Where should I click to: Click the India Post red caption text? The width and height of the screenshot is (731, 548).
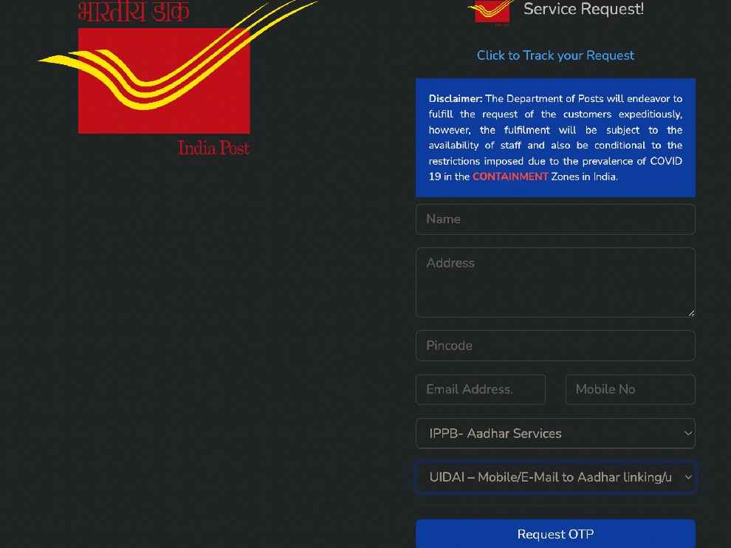pos(213,148)
